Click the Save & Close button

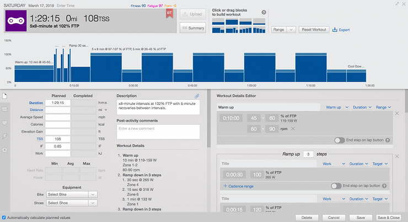[x=388, y=218]
